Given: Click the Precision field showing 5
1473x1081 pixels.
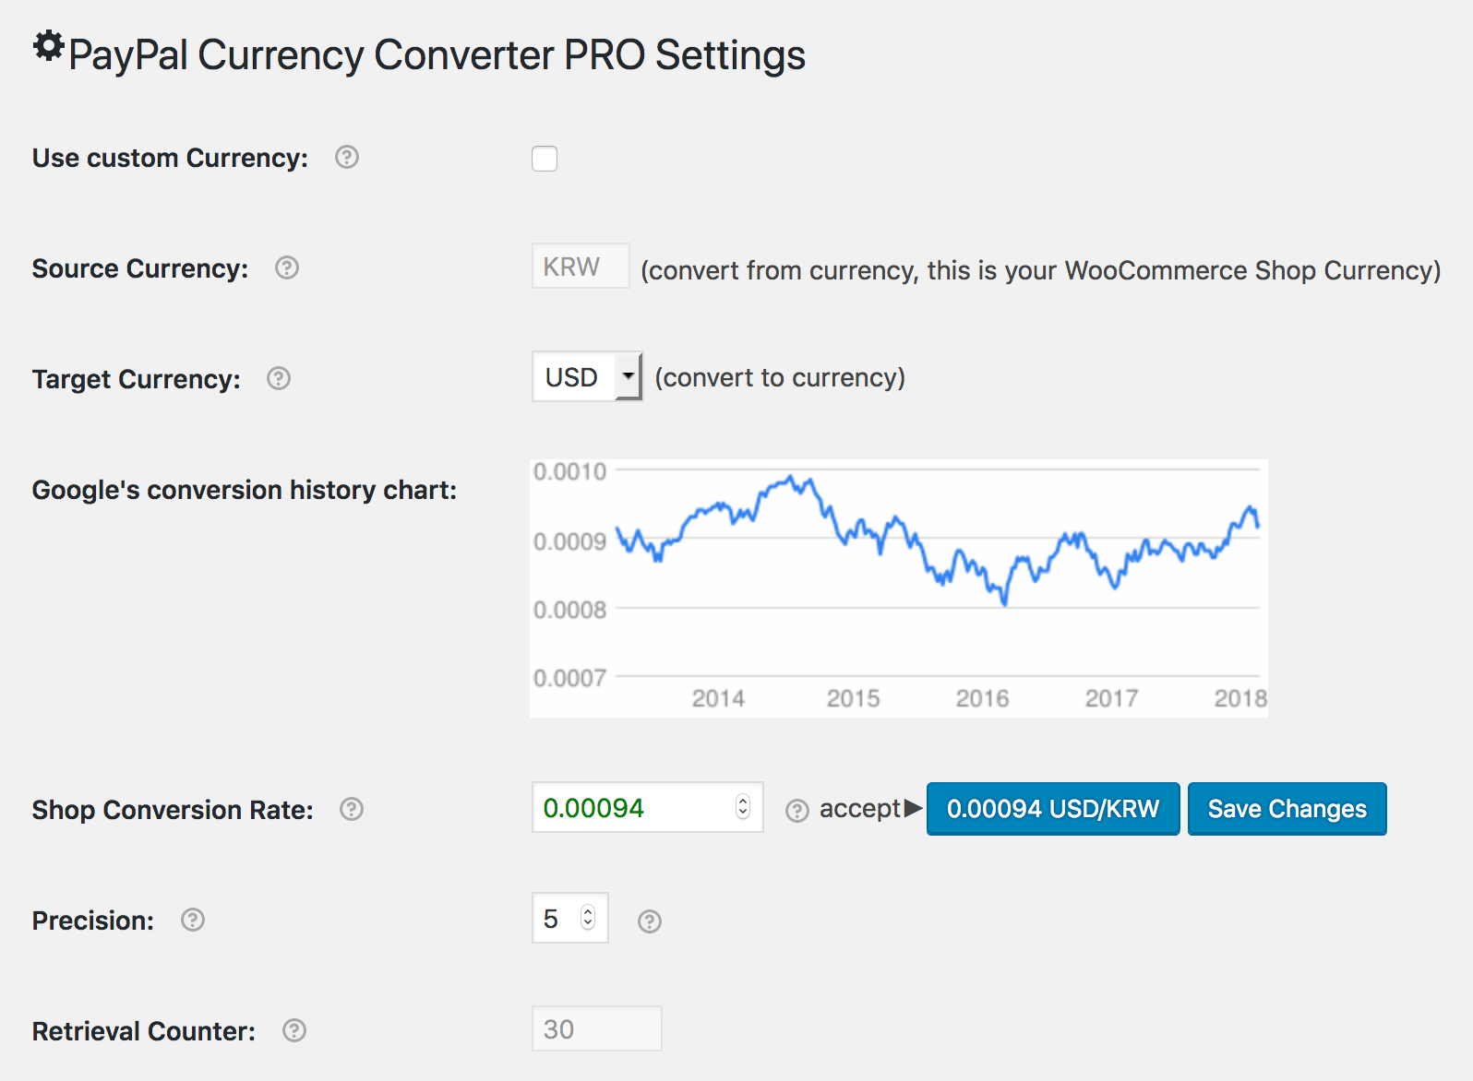Looking at the screenshot, I should tap(569, 918).
